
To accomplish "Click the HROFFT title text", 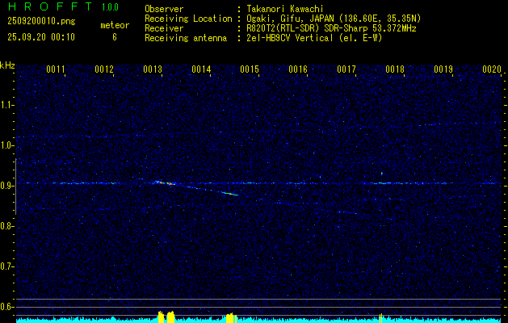I will point(49,6).
